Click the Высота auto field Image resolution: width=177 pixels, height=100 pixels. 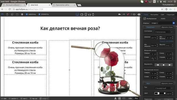tap(169, 46)
